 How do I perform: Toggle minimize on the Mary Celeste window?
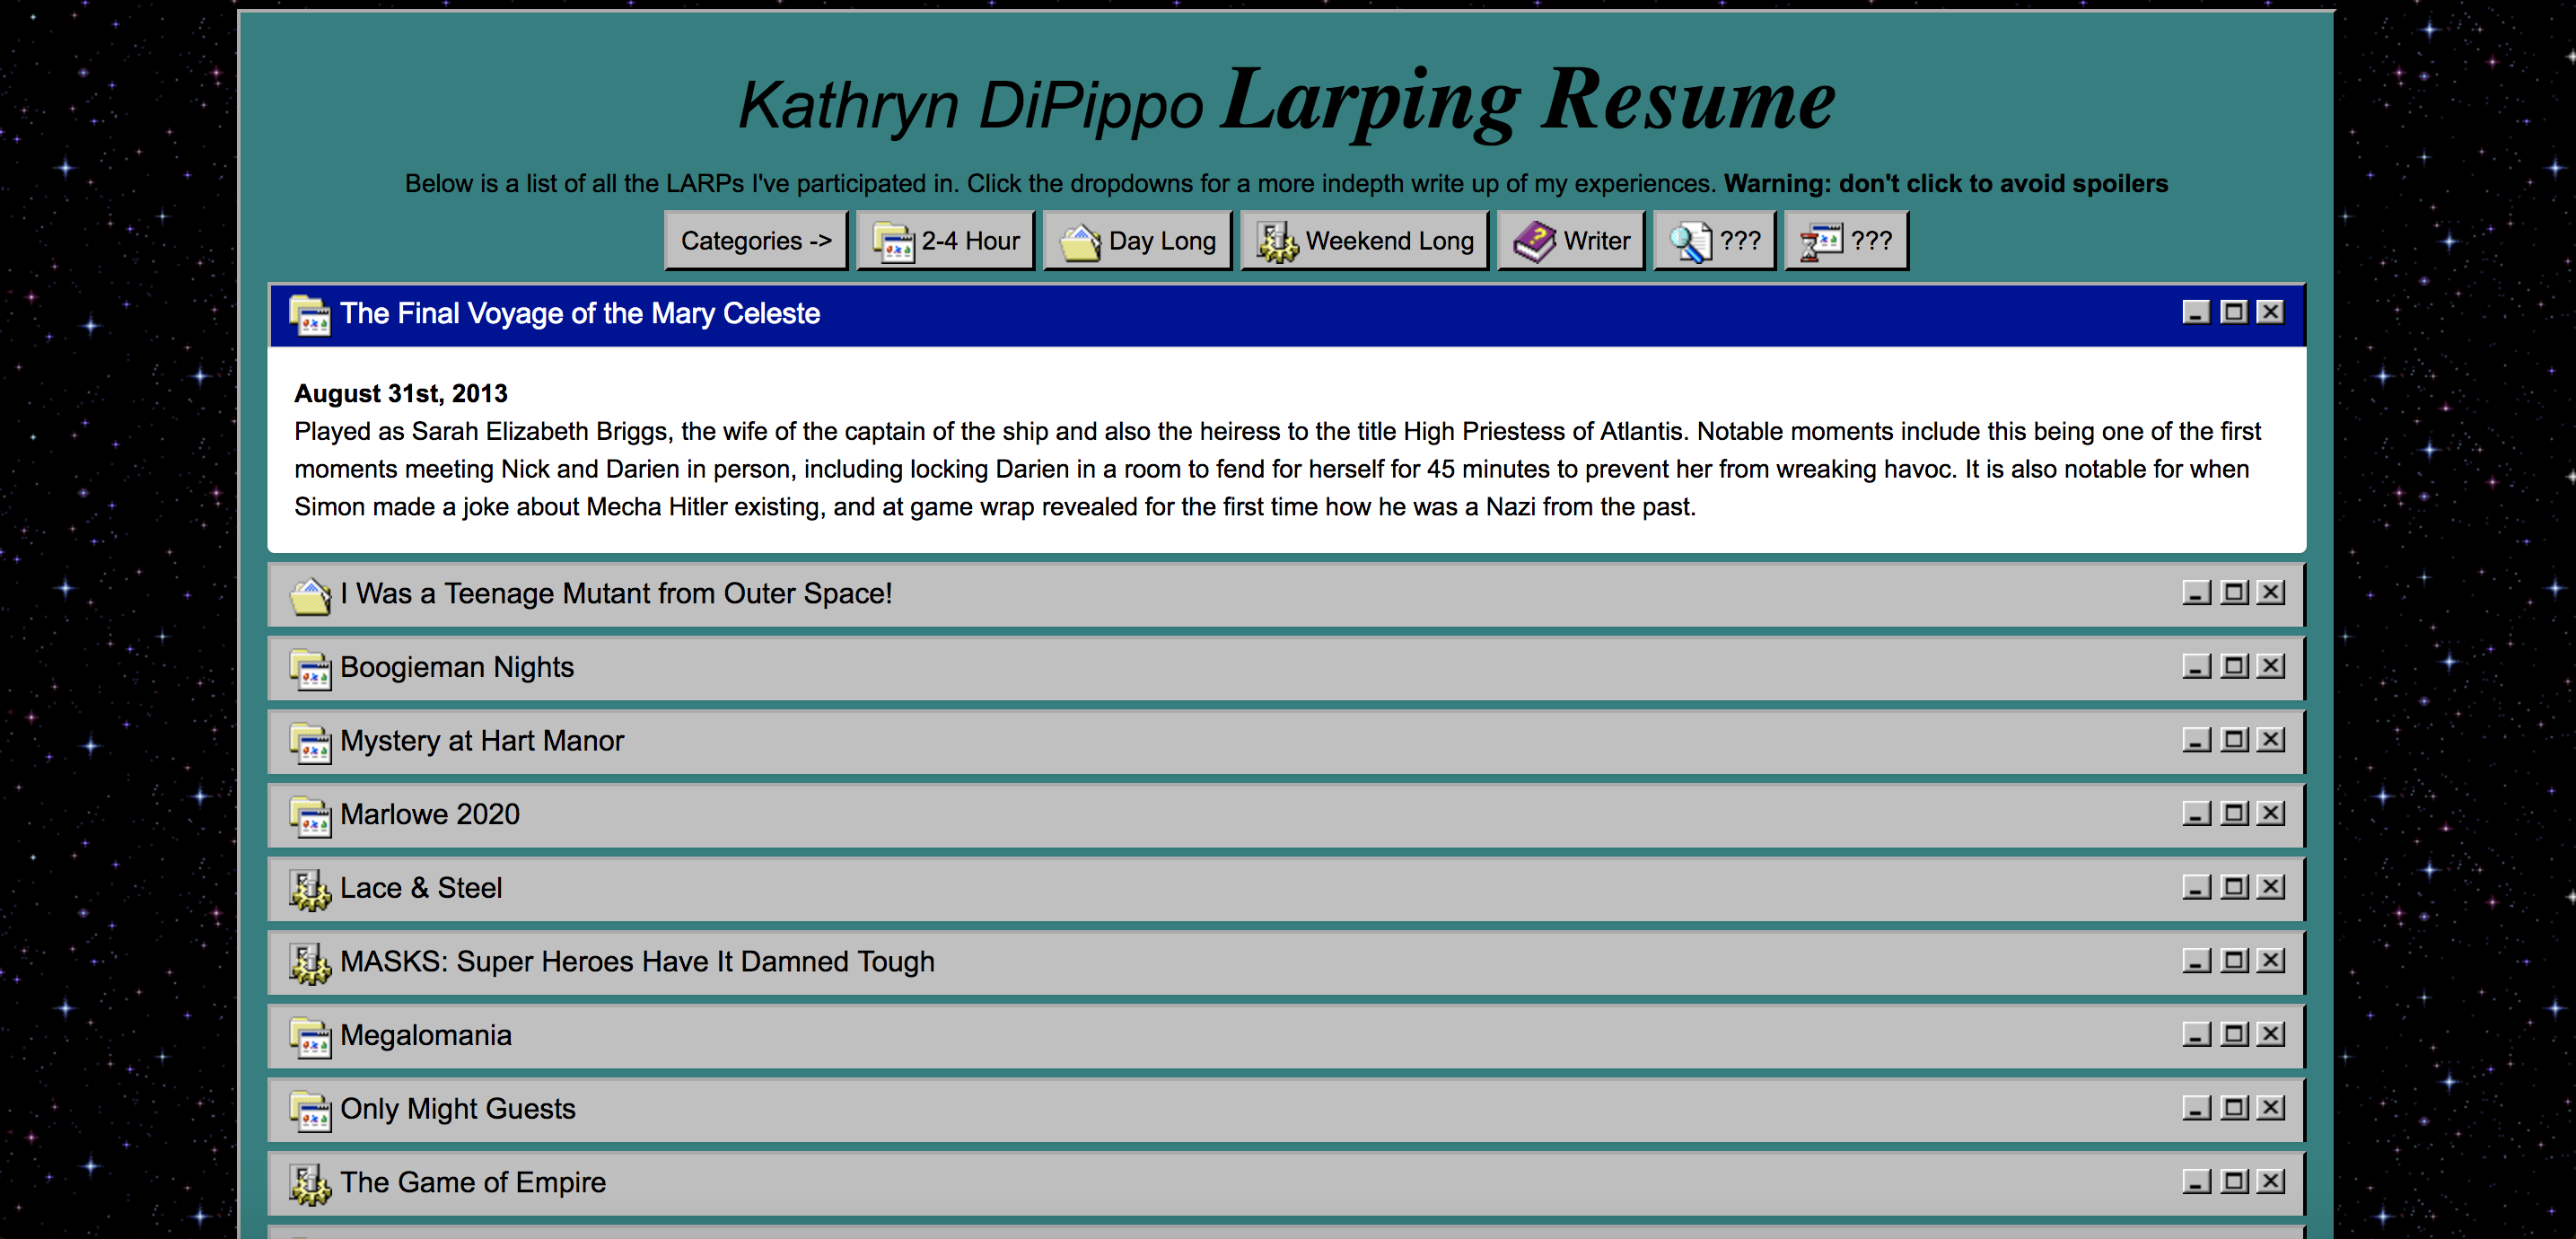(2196, 313)
